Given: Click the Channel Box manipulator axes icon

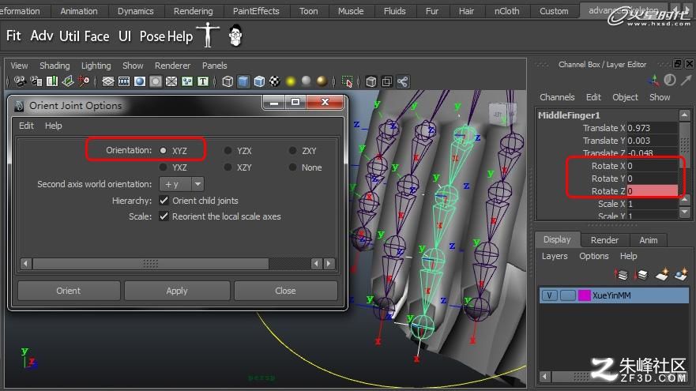Looking at the screenshot, I should (x=653, y=81).
